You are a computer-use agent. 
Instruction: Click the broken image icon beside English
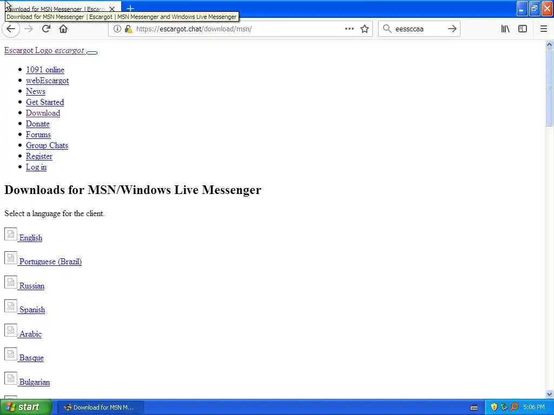click(11, 234)
